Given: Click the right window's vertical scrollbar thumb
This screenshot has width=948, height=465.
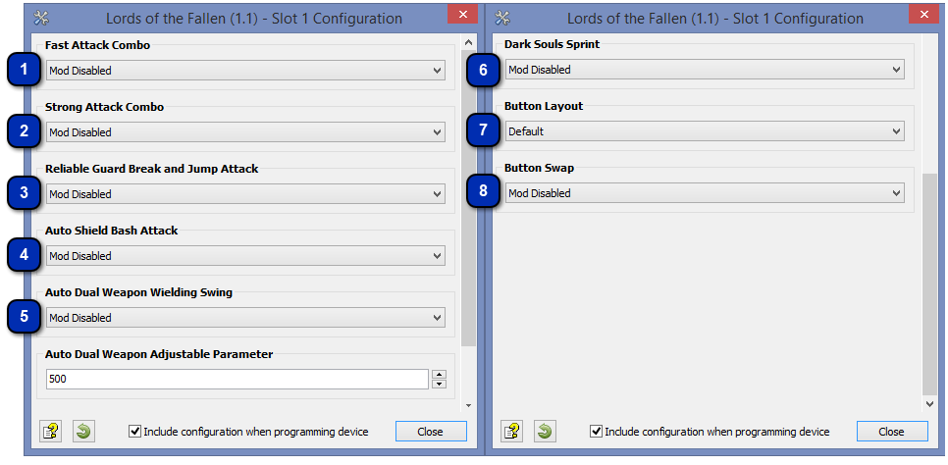Looking at the screenshot, I should tap(929, 284).
